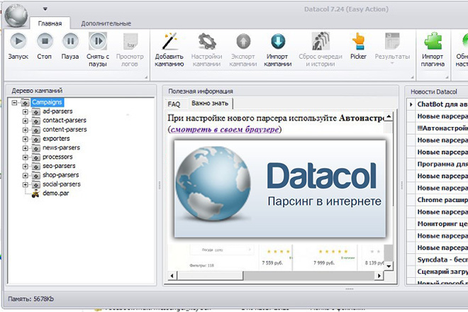Click the Запуск play button
Image resolution: width=468 pixels, height=312 pixels.
18,46
